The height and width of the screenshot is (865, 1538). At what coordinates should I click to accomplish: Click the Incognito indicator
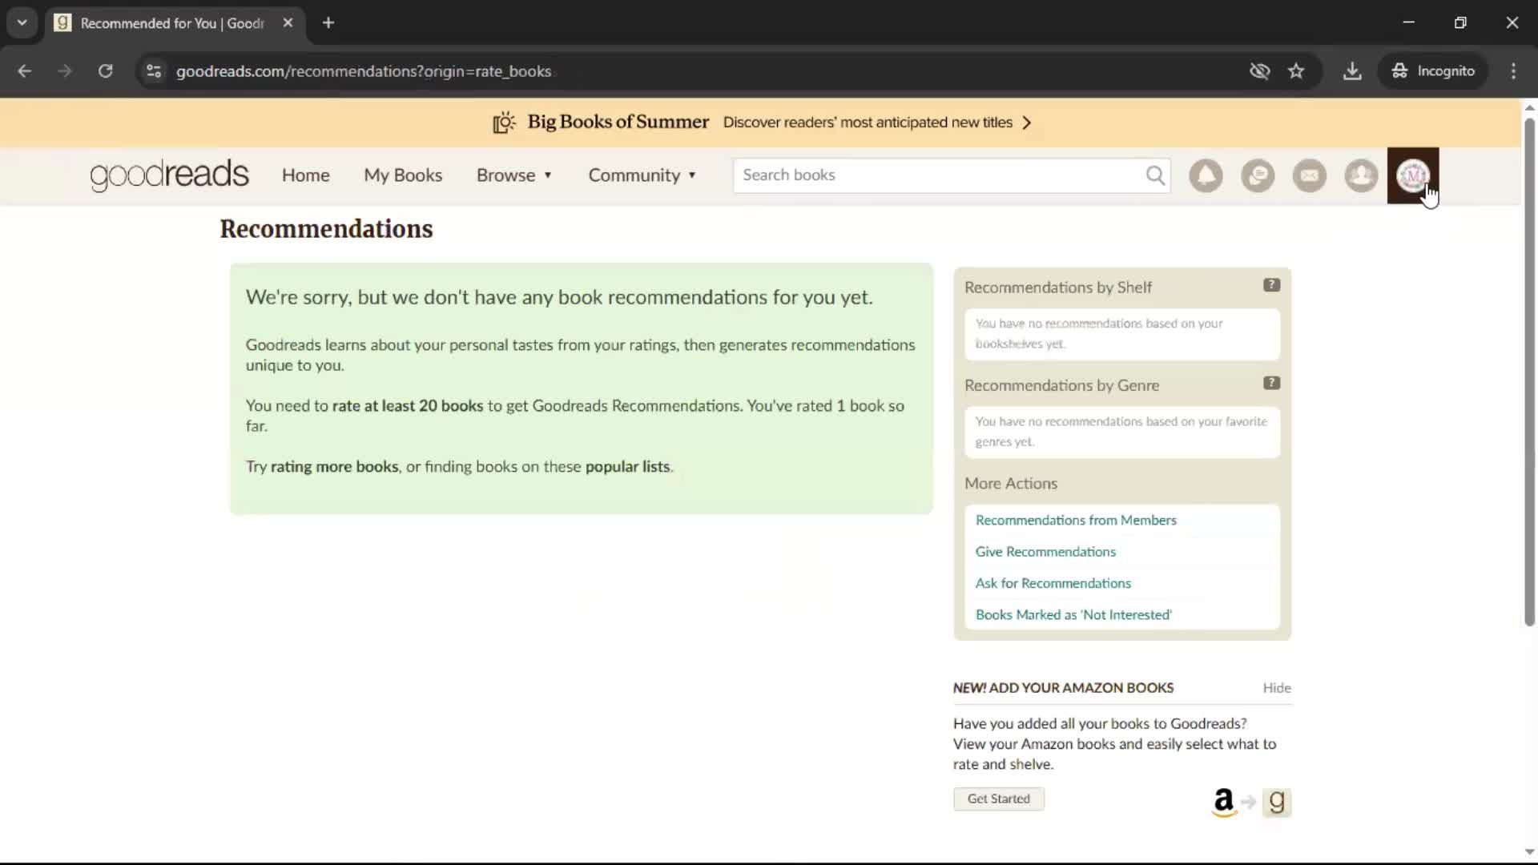tap(1433, 71)
